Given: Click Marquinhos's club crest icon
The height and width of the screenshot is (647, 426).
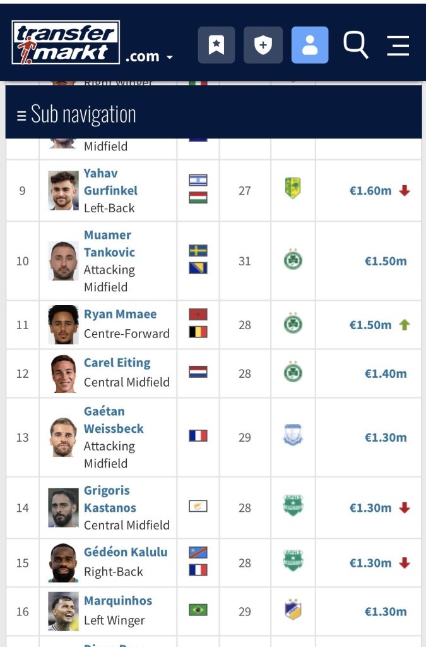Looking at the screenshot, I should 293,611.
